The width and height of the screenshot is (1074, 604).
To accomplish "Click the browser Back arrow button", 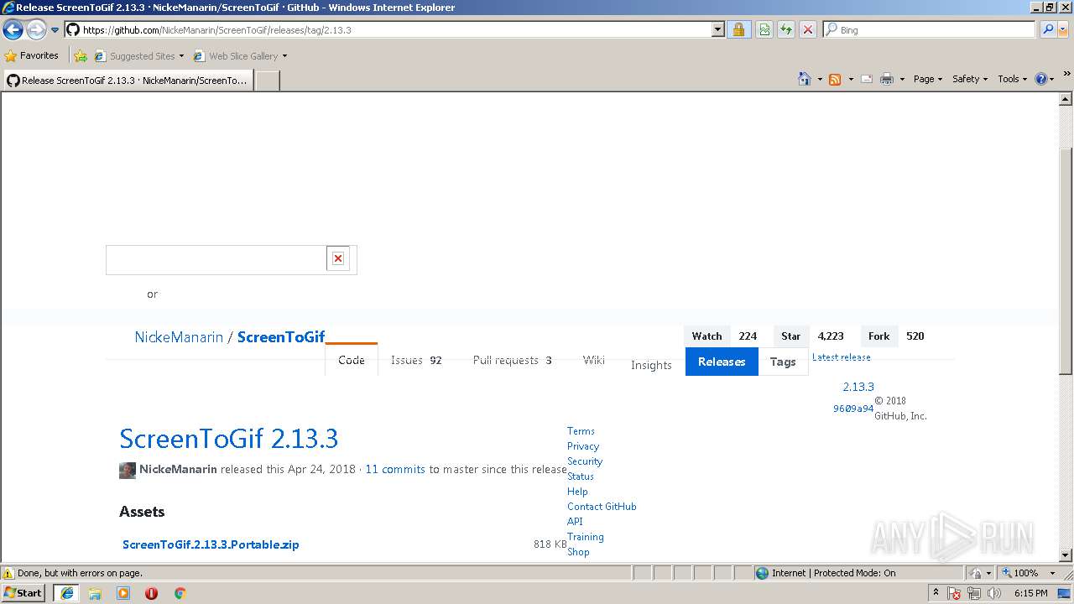I will click(x=13, y=30).
